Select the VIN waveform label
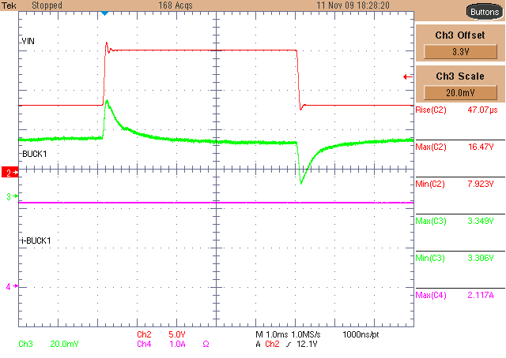Image resolution: width=506 pixels, height=358 pixels. click(x=28, y=41)
